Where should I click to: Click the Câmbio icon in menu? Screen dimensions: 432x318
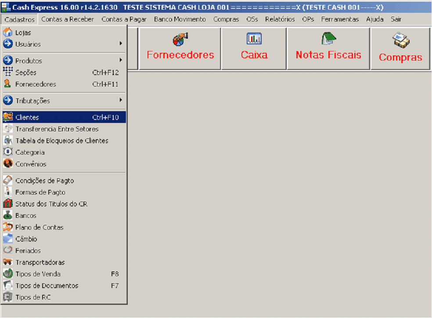pos(7,239)
